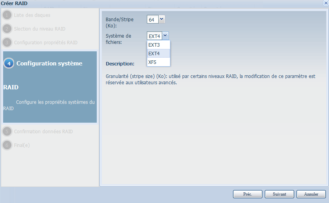Click the step 5 number circle icon
The height and width of the screenshot is (203, 329).
pos(7,131)
